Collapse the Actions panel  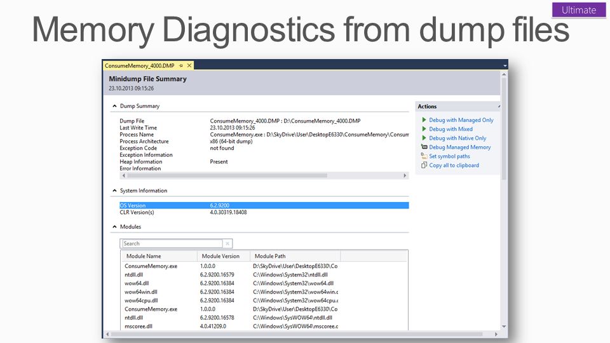click(x=499, y=106)
